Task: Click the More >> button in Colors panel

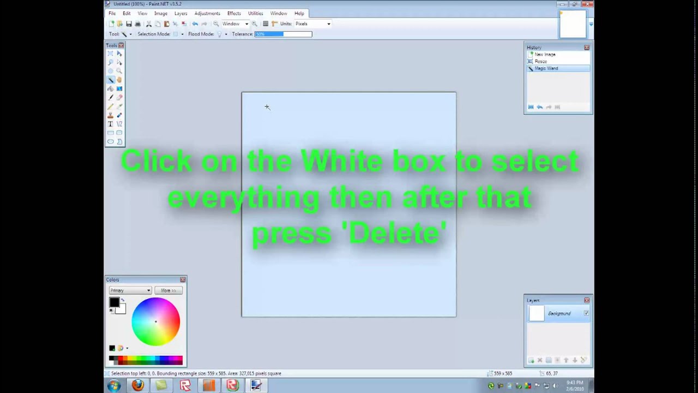Action: 167,290
